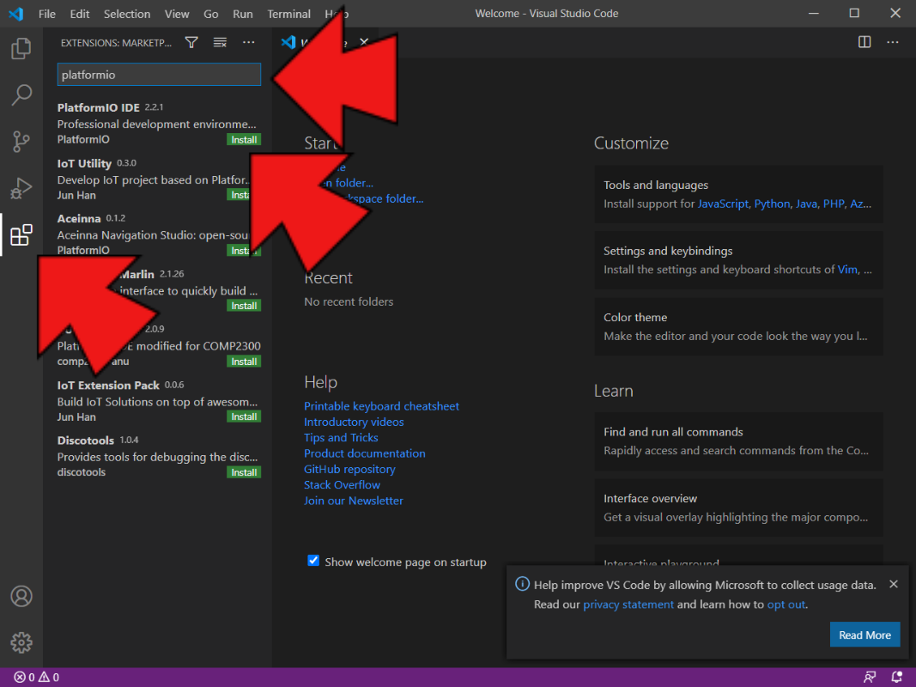
Task: Open the Selection menu
Action: 127,14
